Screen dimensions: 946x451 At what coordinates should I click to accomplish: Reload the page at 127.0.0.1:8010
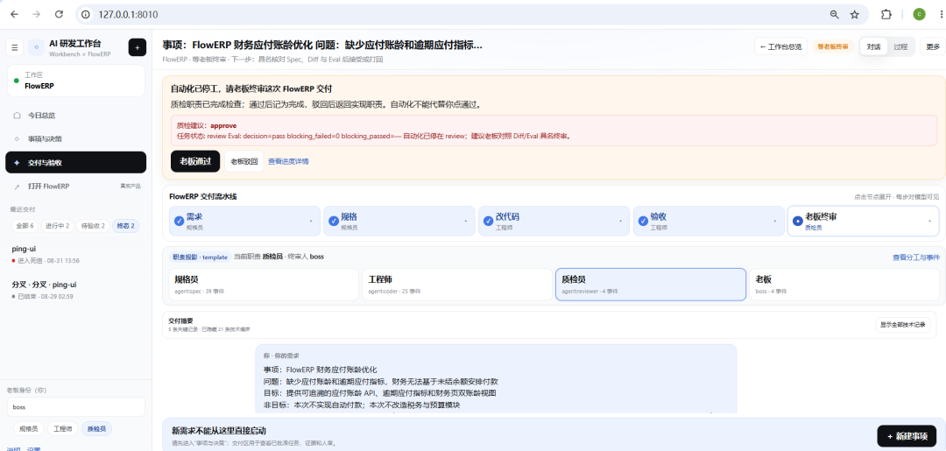coord(59,14)
